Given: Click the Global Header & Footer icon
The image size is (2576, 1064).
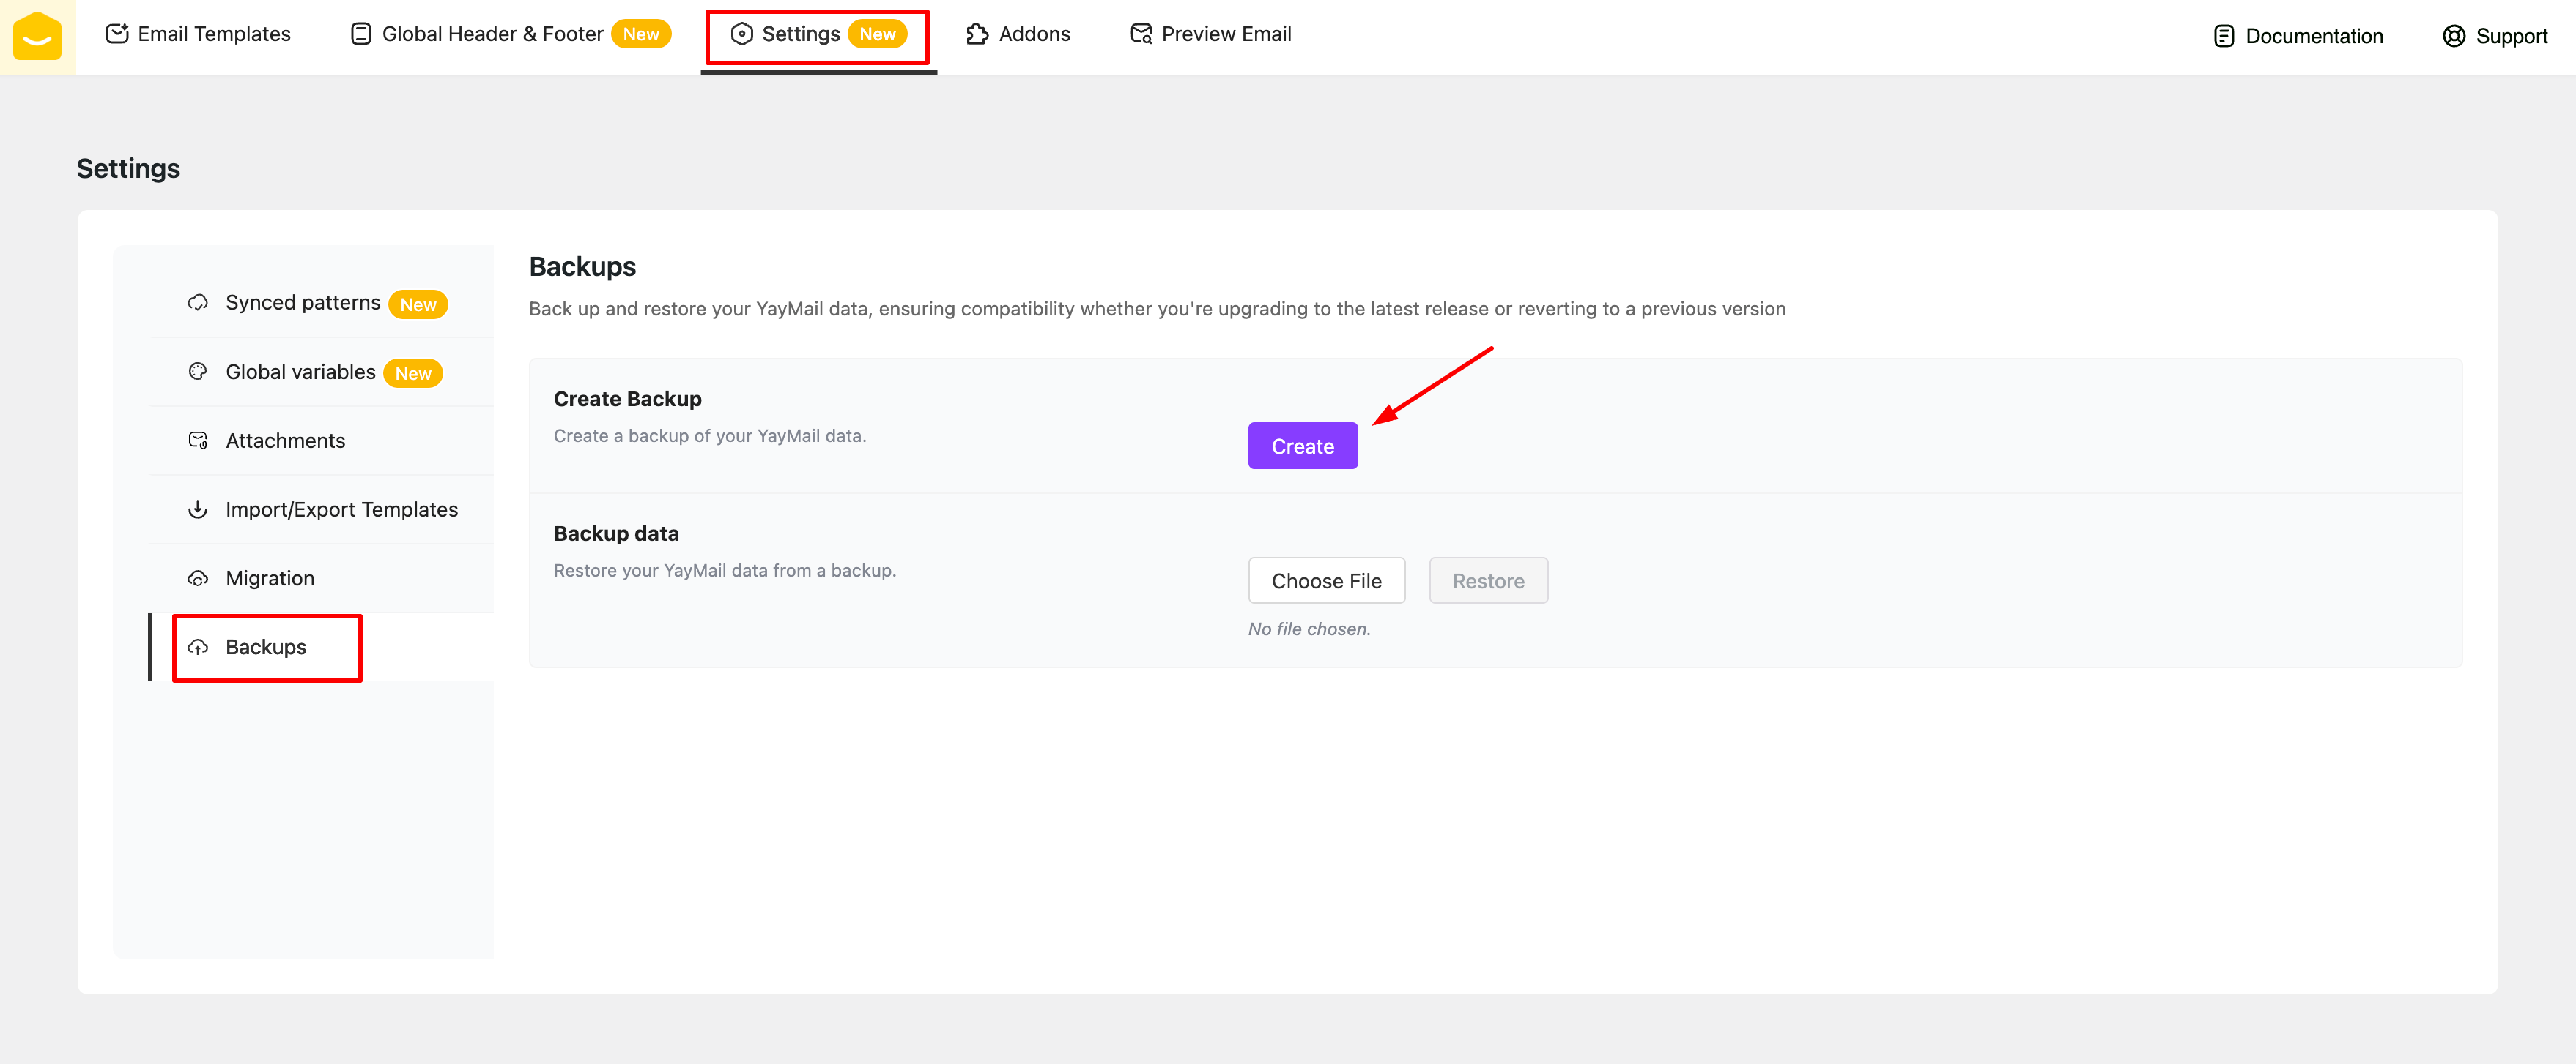Looking at the screenshot, I should pyautogui.click(x=361, y=34).
